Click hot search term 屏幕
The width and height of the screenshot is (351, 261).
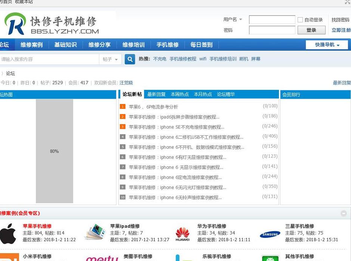coord(256,59)
